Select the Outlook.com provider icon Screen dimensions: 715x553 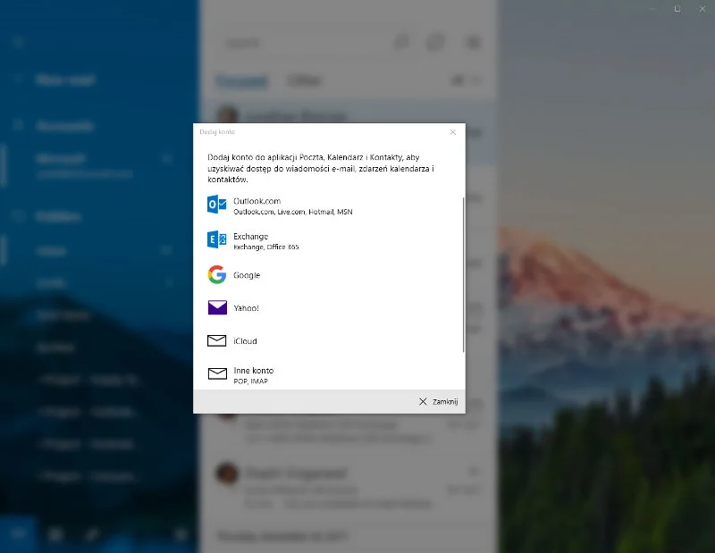[217, 205]
